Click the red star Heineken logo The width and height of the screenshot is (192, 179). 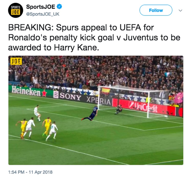[x=44, y=94]
